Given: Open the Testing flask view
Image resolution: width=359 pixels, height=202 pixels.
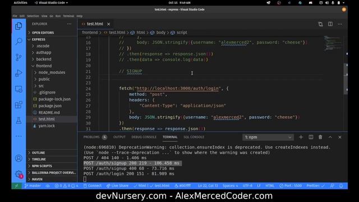Looking at the screenshot, I should 19,121.
